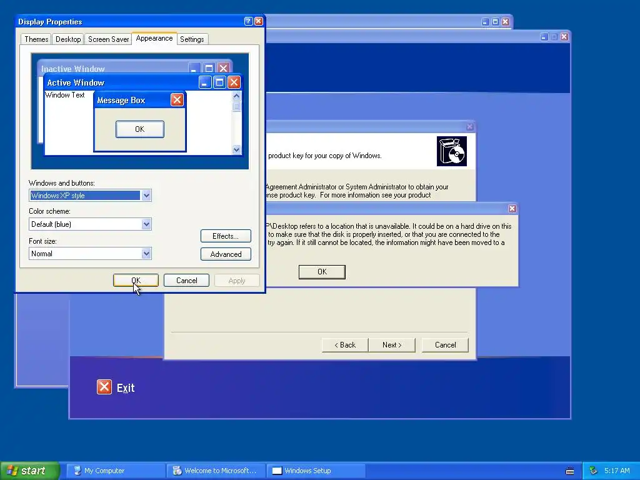The width and height of the screenshot is (640, 480).
Task: Maximize the rear top window
Action: pyautogui.click(x=495, y=22)
